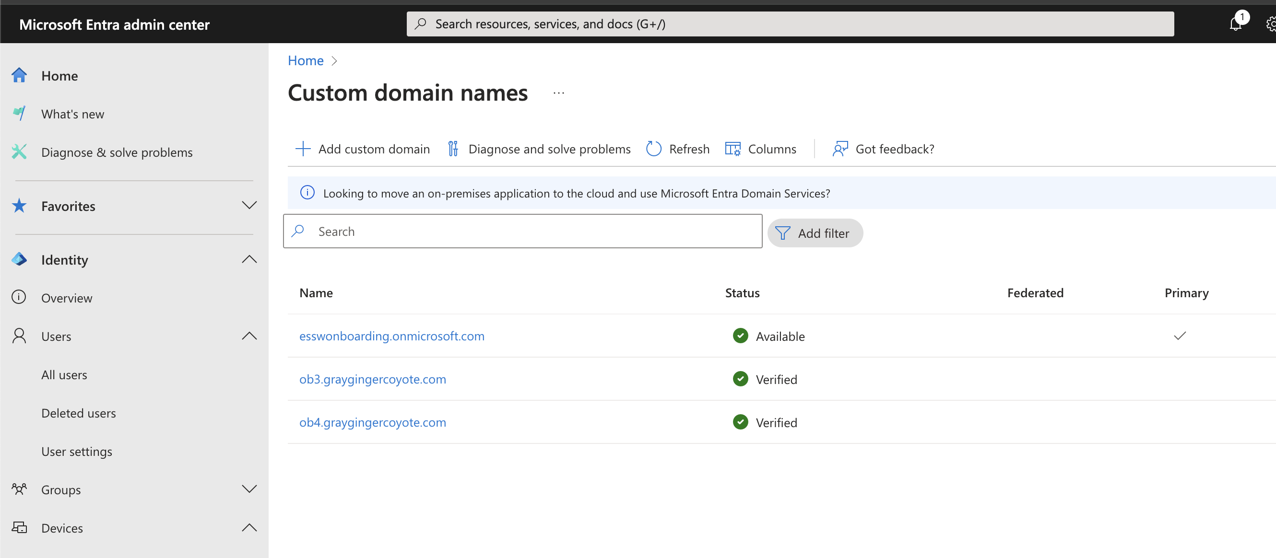Click the plus icon for Add custom domain
The height and width of the screenshot is (558, 1276).
click(x=303, y=149)
